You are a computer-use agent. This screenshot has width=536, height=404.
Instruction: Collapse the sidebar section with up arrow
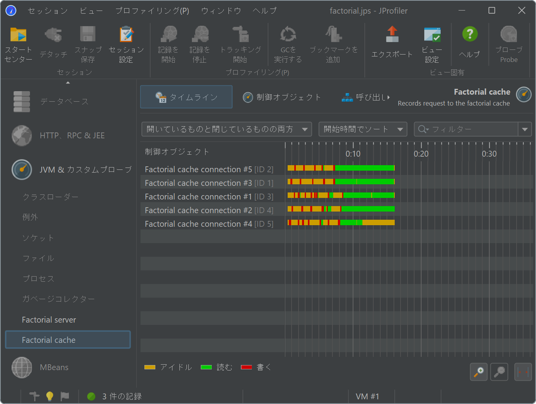68,83
